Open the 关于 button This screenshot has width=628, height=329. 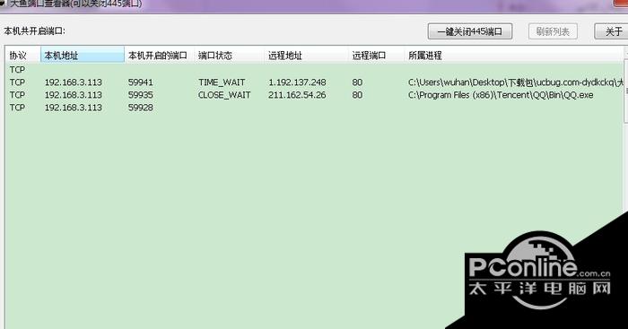coord(611,31)
